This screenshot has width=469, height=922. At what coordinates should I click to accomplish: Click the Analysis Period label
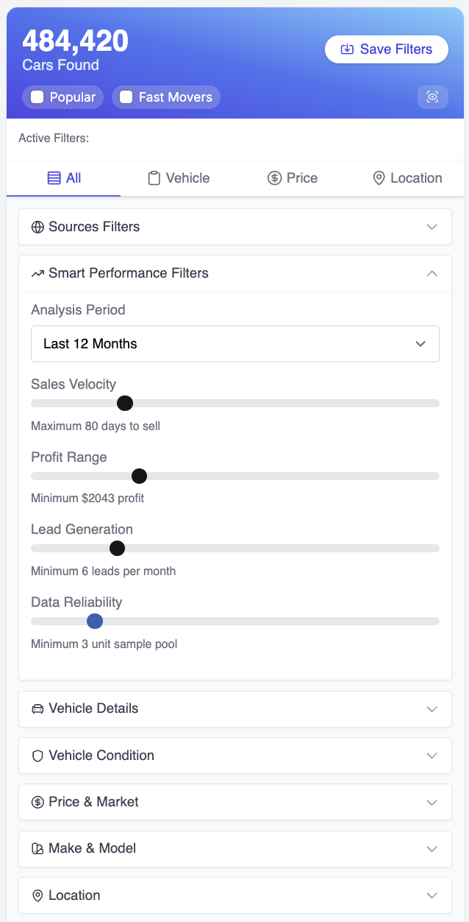pos(78,310)
